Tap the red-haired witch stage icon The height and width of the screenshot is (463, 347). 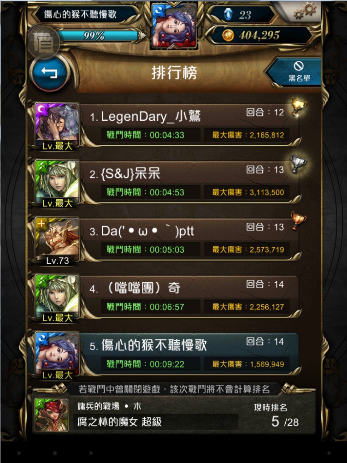click(51, 415)
